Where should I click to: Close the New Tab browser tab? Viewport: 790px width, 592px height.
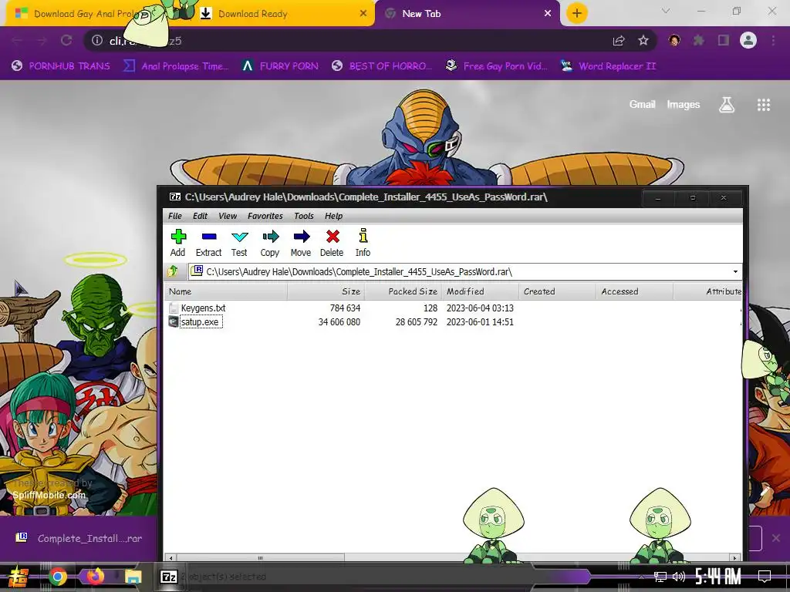pyautogui.click(x=548, y=14)
